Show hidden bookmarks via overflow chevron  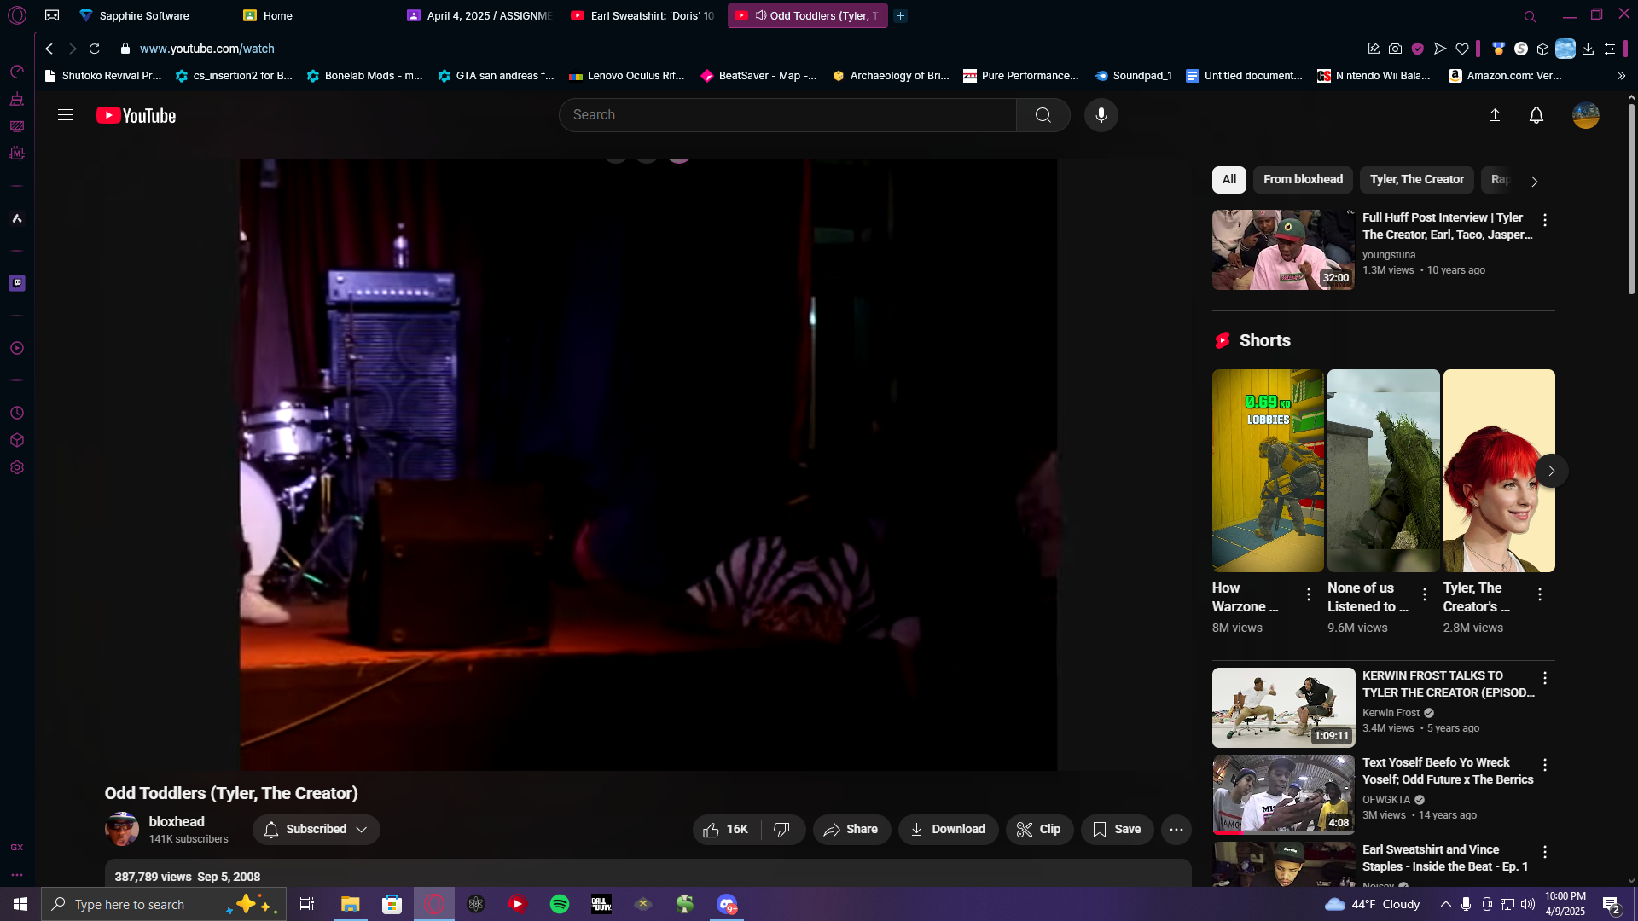point(1621,76)
